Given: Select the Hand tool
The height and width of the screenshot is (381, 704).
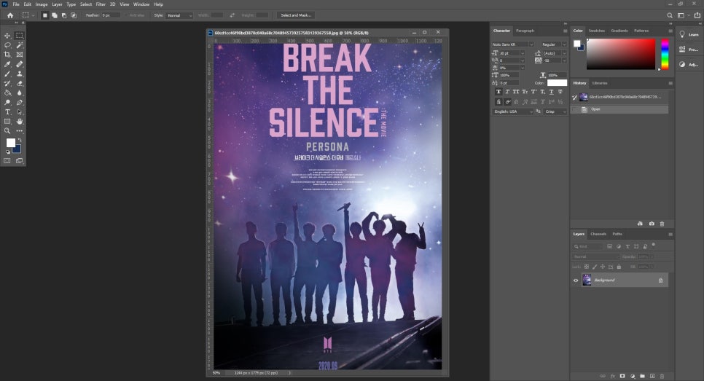Looking at the screenshot, I should 19,122.
